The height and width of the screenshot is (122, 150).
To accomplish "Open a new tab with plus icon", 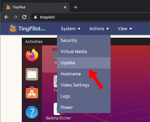I will point(76,7).
